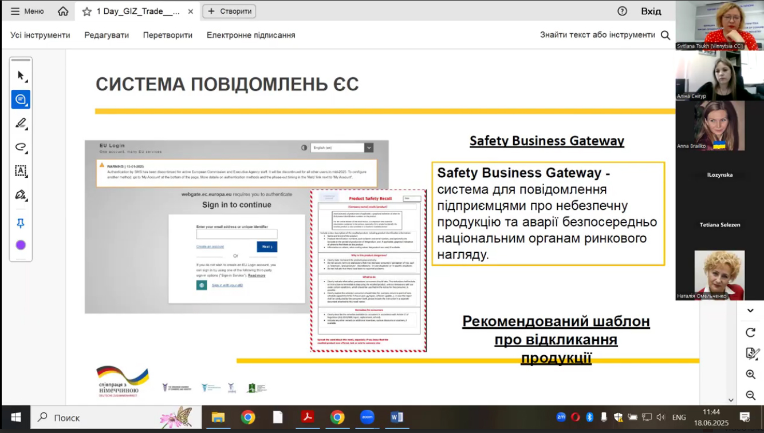Zoom out with the magnifier minus icon

(x=751, y=395)
